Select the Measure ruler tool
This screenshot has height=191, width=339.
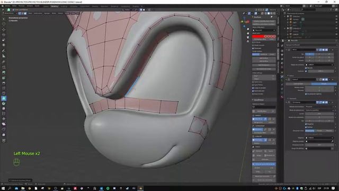[x=4, y=56]
